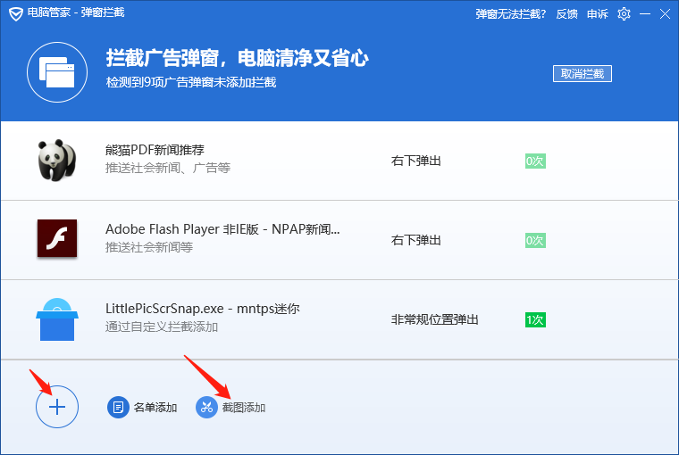
Task: Click 申诉 in the title bar
Action: (598, 13)
